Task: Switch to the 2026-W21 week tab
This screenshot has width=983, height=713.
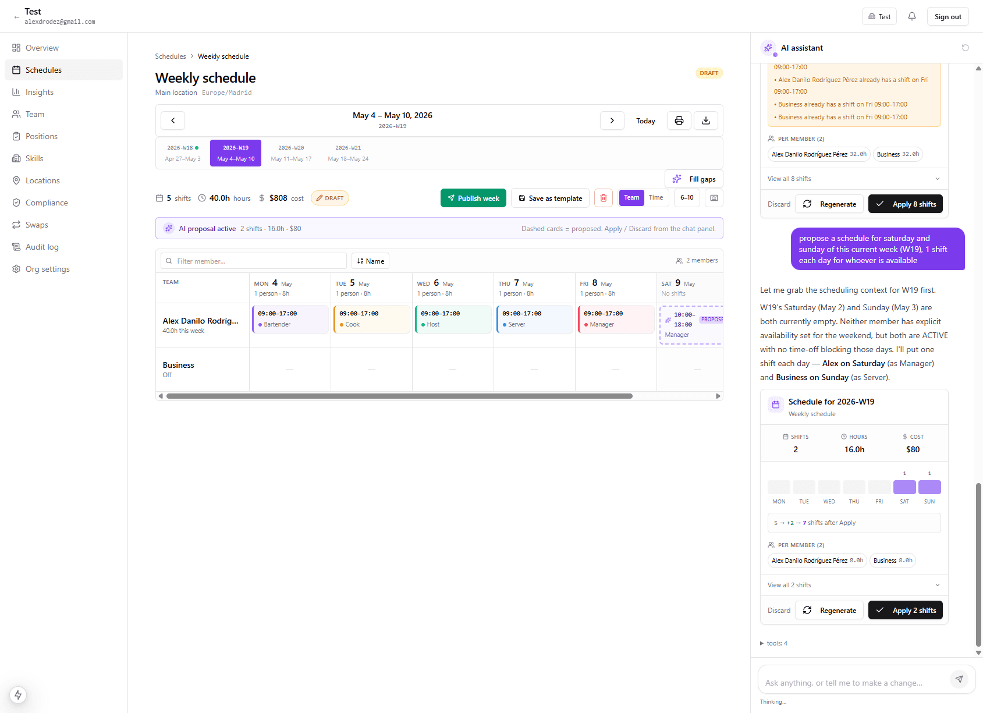Action: (x=348, y=153)
